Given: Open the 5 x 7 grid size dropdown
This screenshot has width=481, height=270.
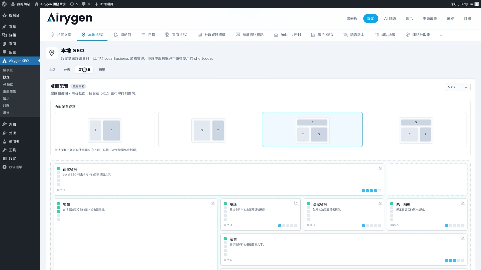Looking at the screenshot, I should tap(458, 87).
